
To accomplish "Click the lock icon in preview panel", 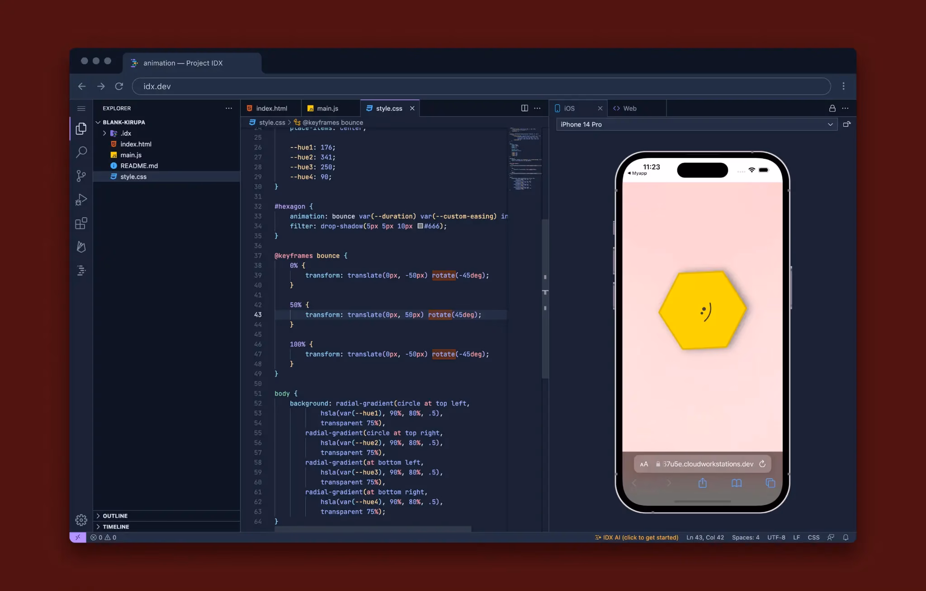I will pyautogui.click(x=832, y=108).
